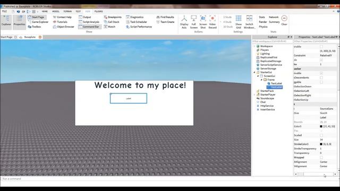This screenshot has width=340, height=191.
Task: Start Video Record
Action: [x=212, y=22]
